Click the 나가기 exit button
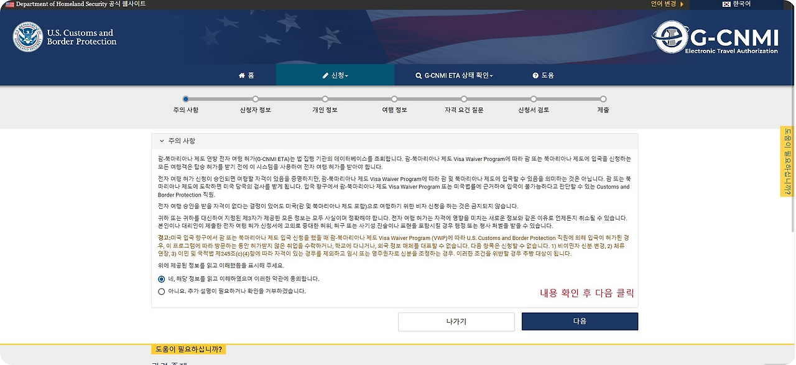 point(456,321)
